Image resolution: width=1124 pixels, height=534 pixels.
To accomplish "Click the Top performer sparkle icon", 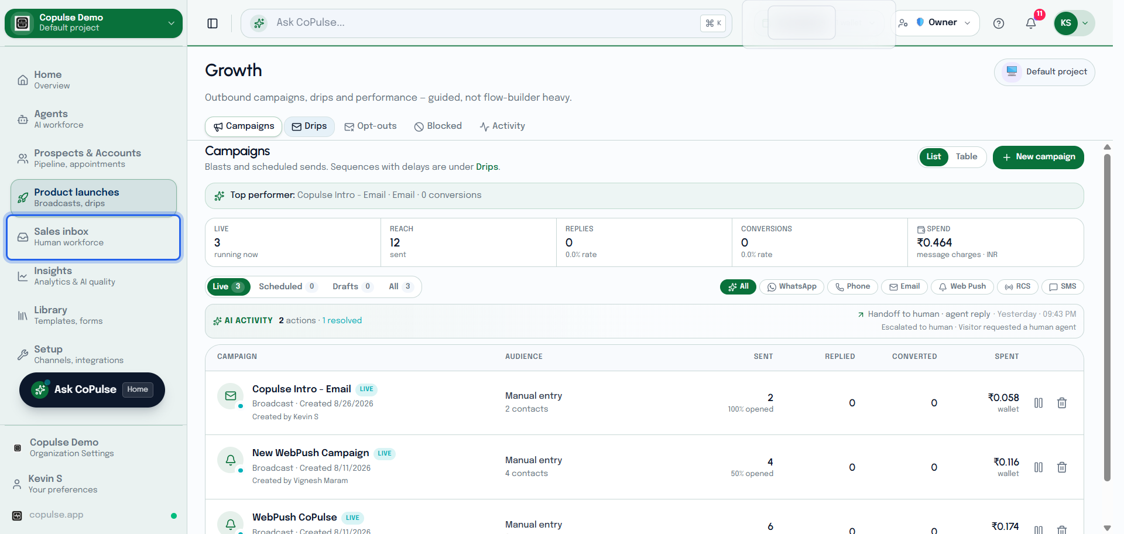I will tap(220, 196).
